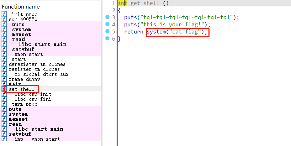Select the sub_400550 function name
The height and width of the screenshot is (146, 291).
pyautogui.click(x=23, y=19)
